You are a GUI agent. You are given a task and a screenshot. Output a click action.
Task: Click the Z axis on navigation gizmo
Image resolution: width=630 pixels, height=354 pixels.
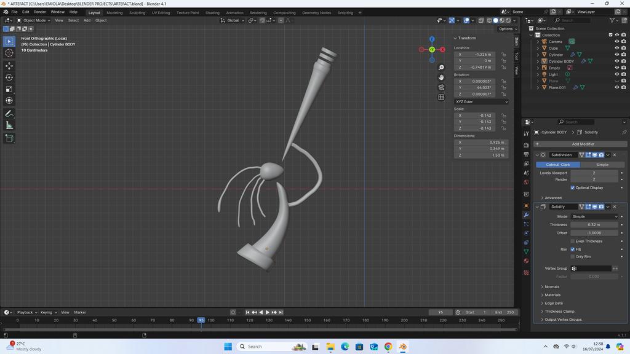pyautogui.click(x=432, y=39)
